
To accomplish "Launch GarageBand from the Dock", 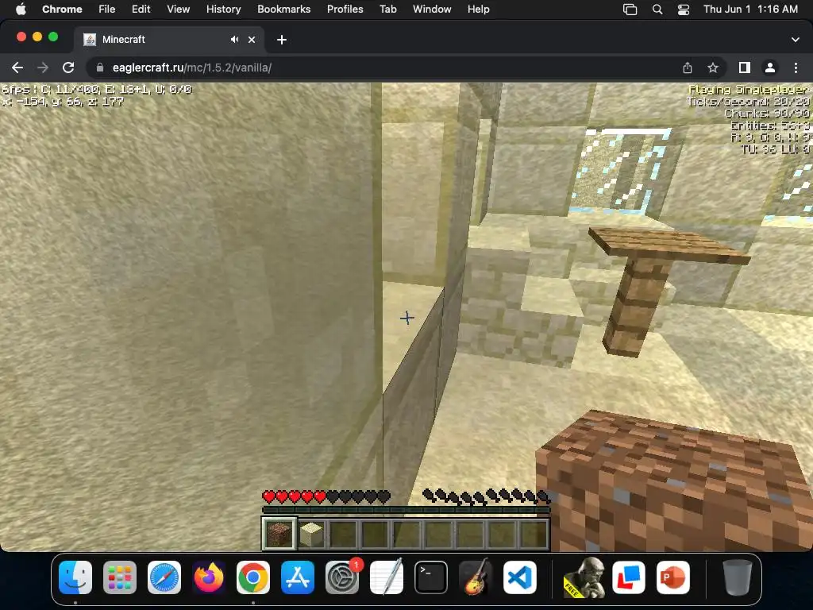I will [476, 577].
